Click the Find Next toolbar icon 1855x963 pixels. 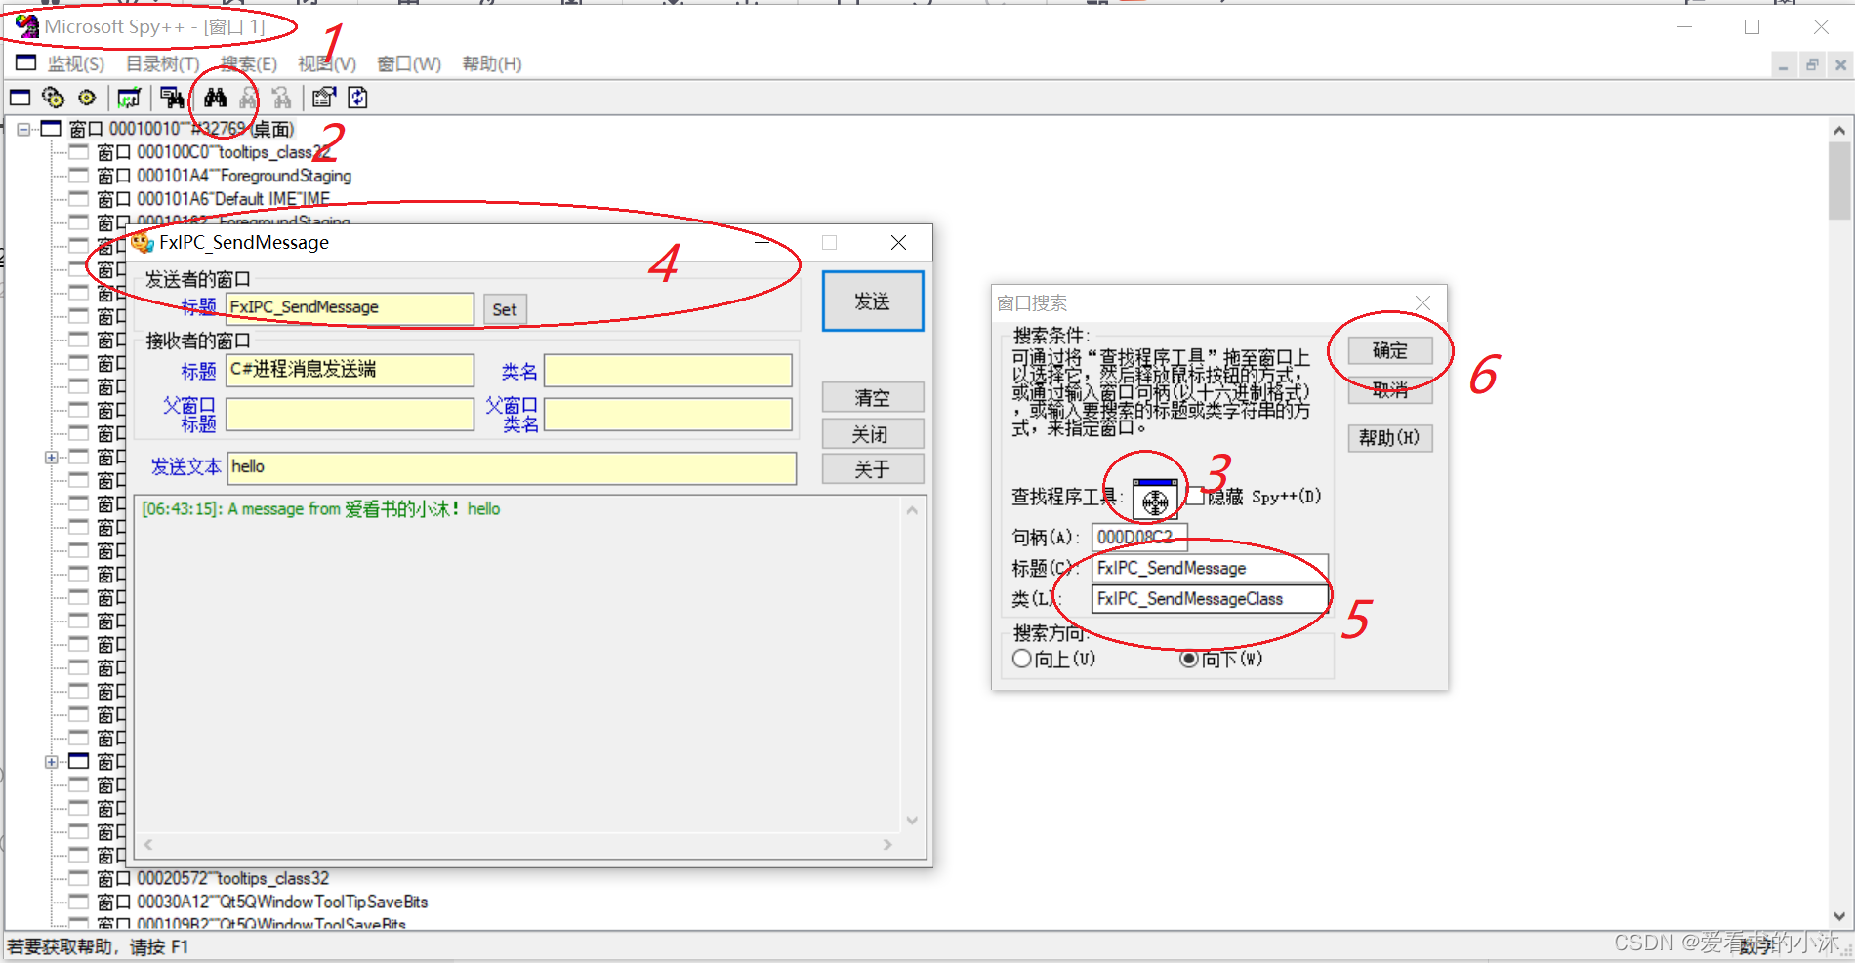[x=249, y=98]
